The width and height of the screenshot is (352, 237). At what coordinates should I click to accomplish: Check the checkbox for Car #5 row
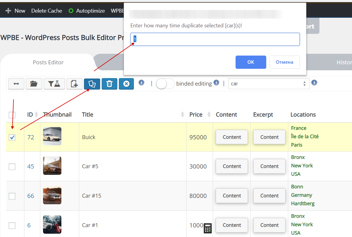tap(12, 166)
